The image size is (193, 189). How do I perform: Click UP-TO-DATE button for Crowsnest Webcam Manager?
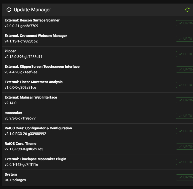(x=184, y=39)
